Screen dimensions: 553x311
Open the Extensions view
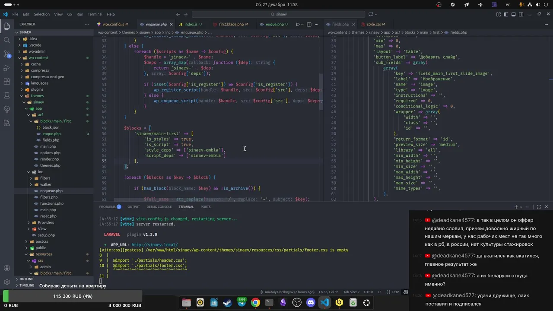point(7,82)
